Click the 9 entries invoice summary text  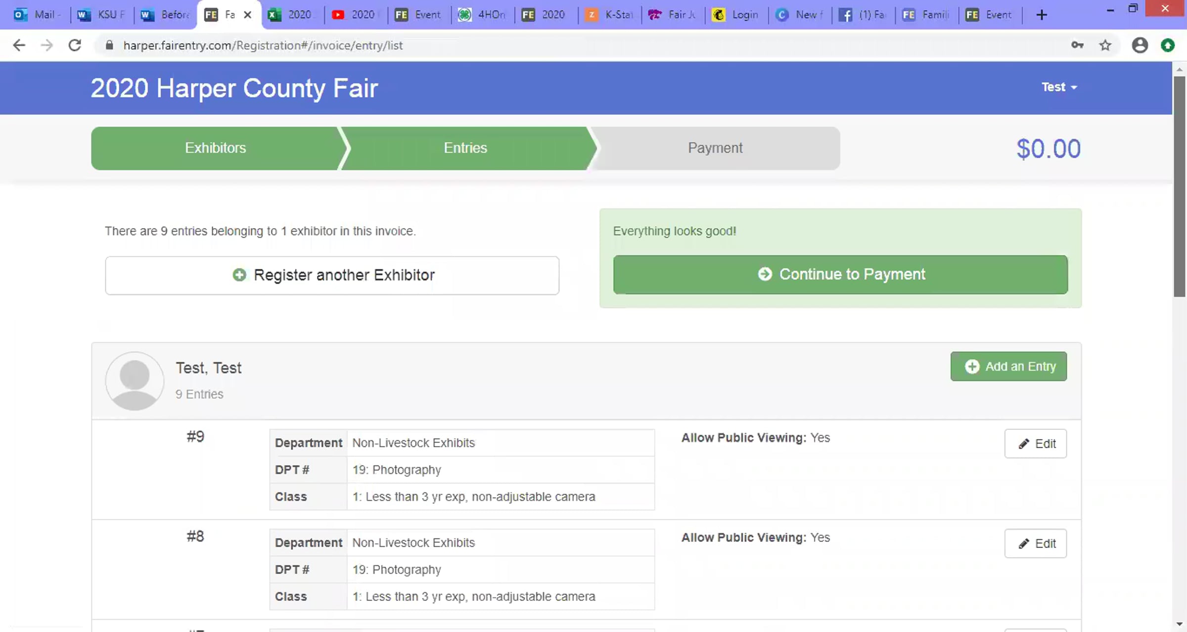260,231
